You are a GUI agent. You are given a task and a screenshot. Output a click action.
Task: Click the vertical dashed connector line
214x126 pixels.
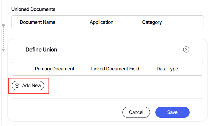coord(4,37)
